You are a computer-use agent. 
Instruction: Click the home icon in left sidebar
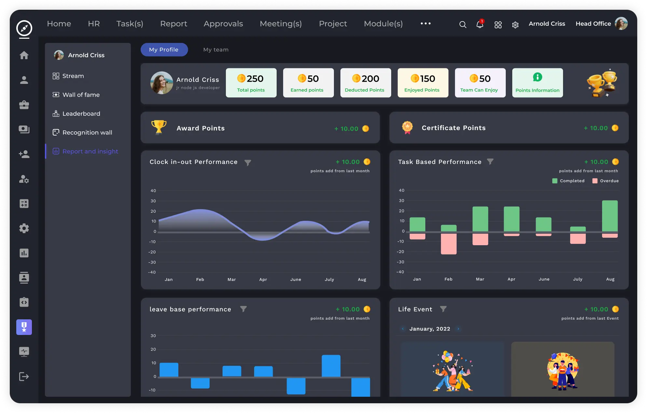point(24,55)
